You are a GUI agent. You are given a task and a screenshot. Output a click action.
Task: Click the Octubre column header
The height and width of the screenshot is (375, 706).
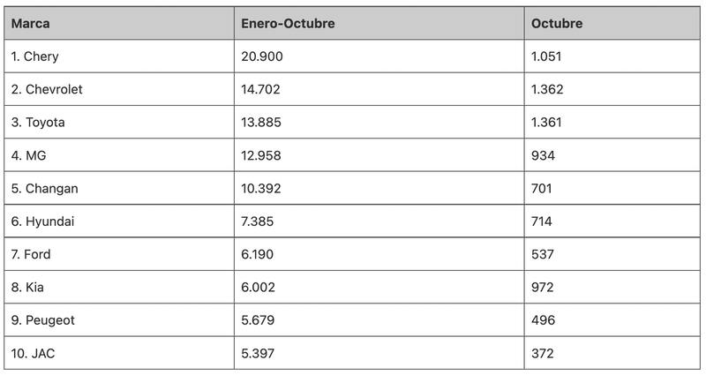557,24
